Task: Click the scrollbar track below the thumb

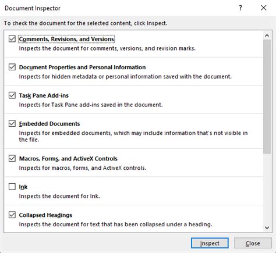Action: click(x=267, y=189)
